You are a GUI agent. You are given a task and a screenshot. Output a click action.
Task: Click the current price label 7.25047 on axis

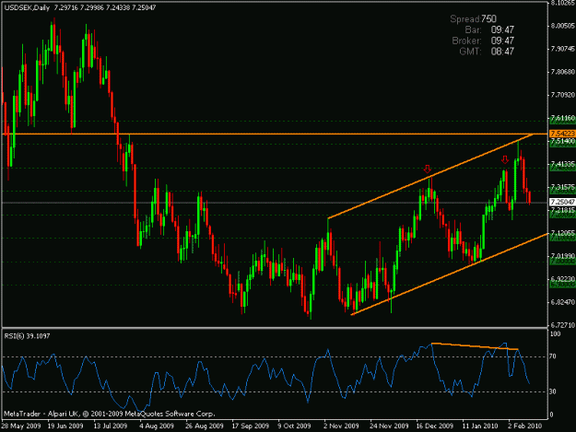tap(562, 203)
